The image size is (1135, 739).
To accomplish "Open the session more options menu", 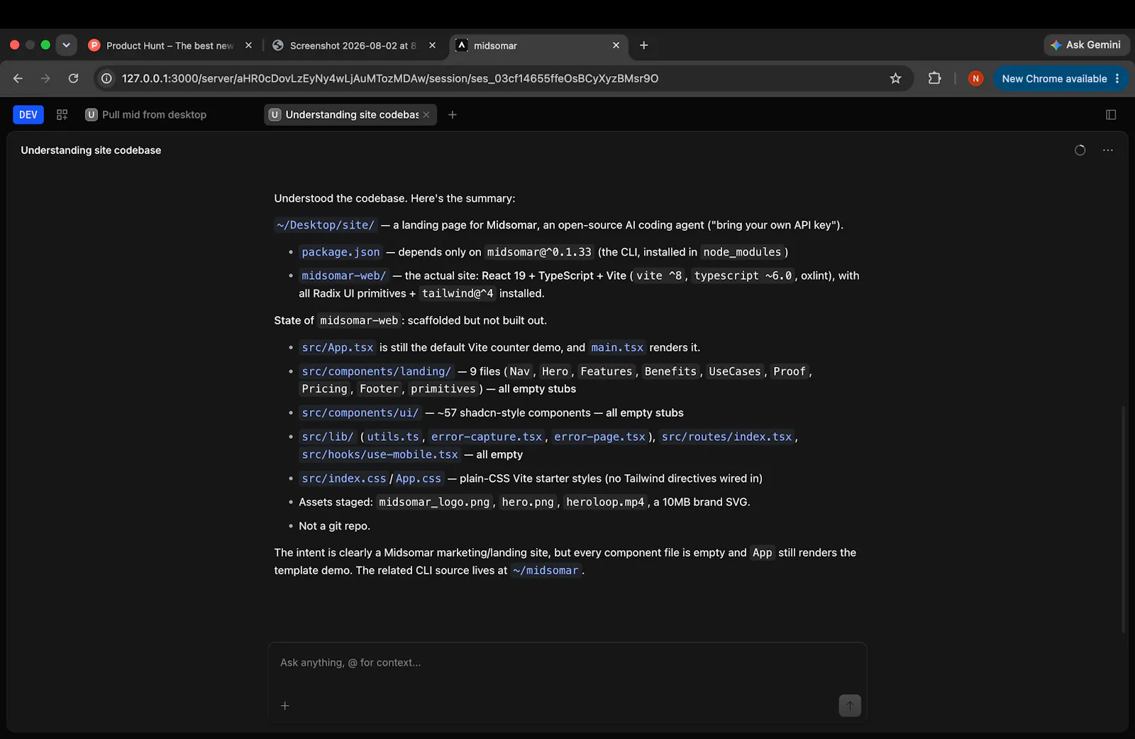I will pos(1108,150).
